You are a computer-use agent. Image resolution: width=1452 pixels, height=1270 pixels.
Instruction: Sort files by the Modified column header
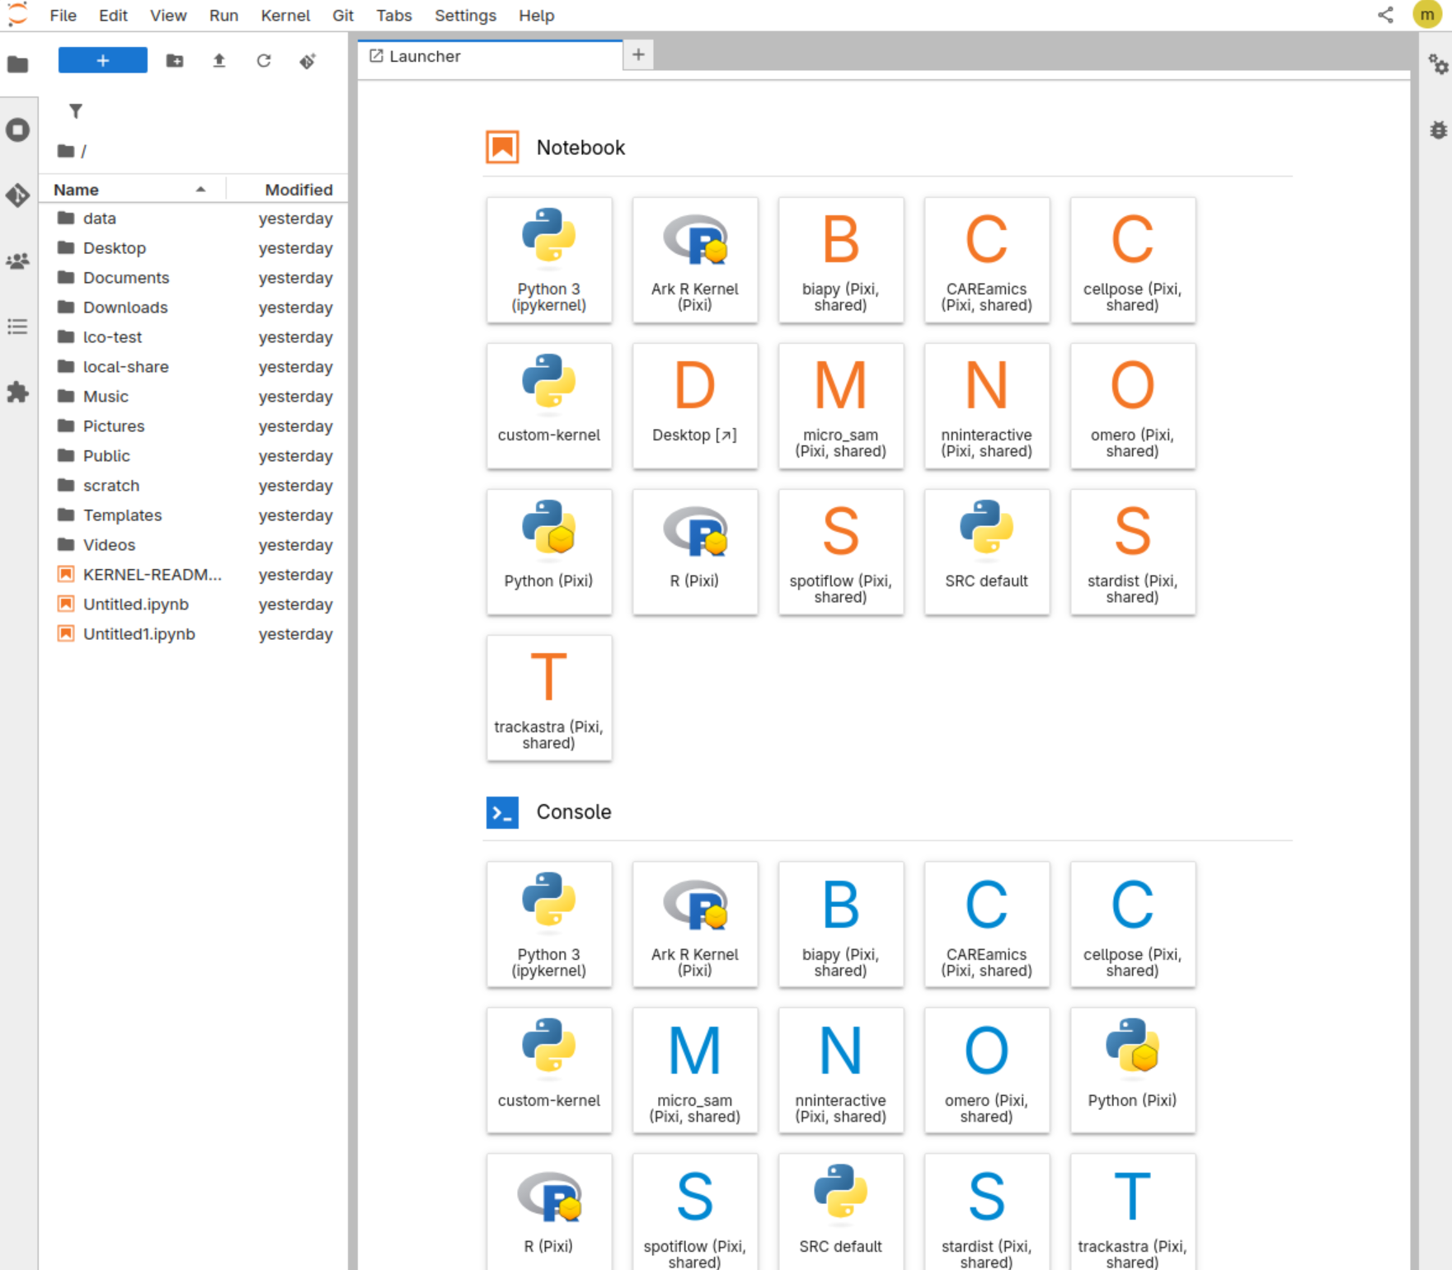289,190
